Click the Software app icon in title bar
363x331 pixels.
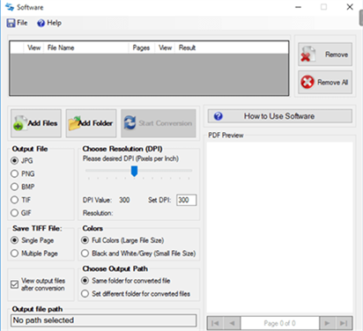[x=10, y=7]
